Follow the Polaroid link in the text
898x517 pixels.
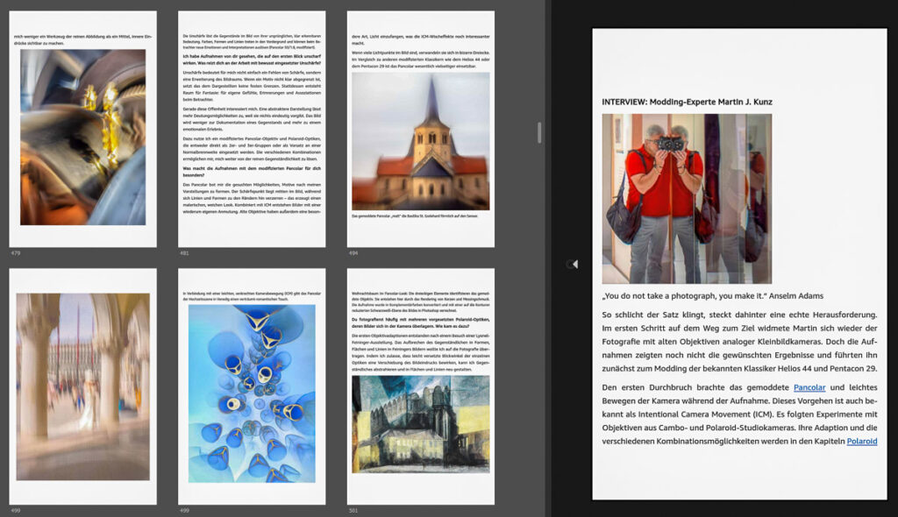861,442
